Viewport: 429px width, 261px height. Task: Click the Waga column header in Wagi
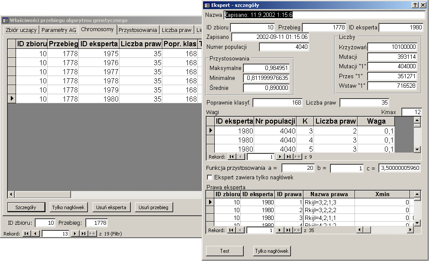[376, 121]
